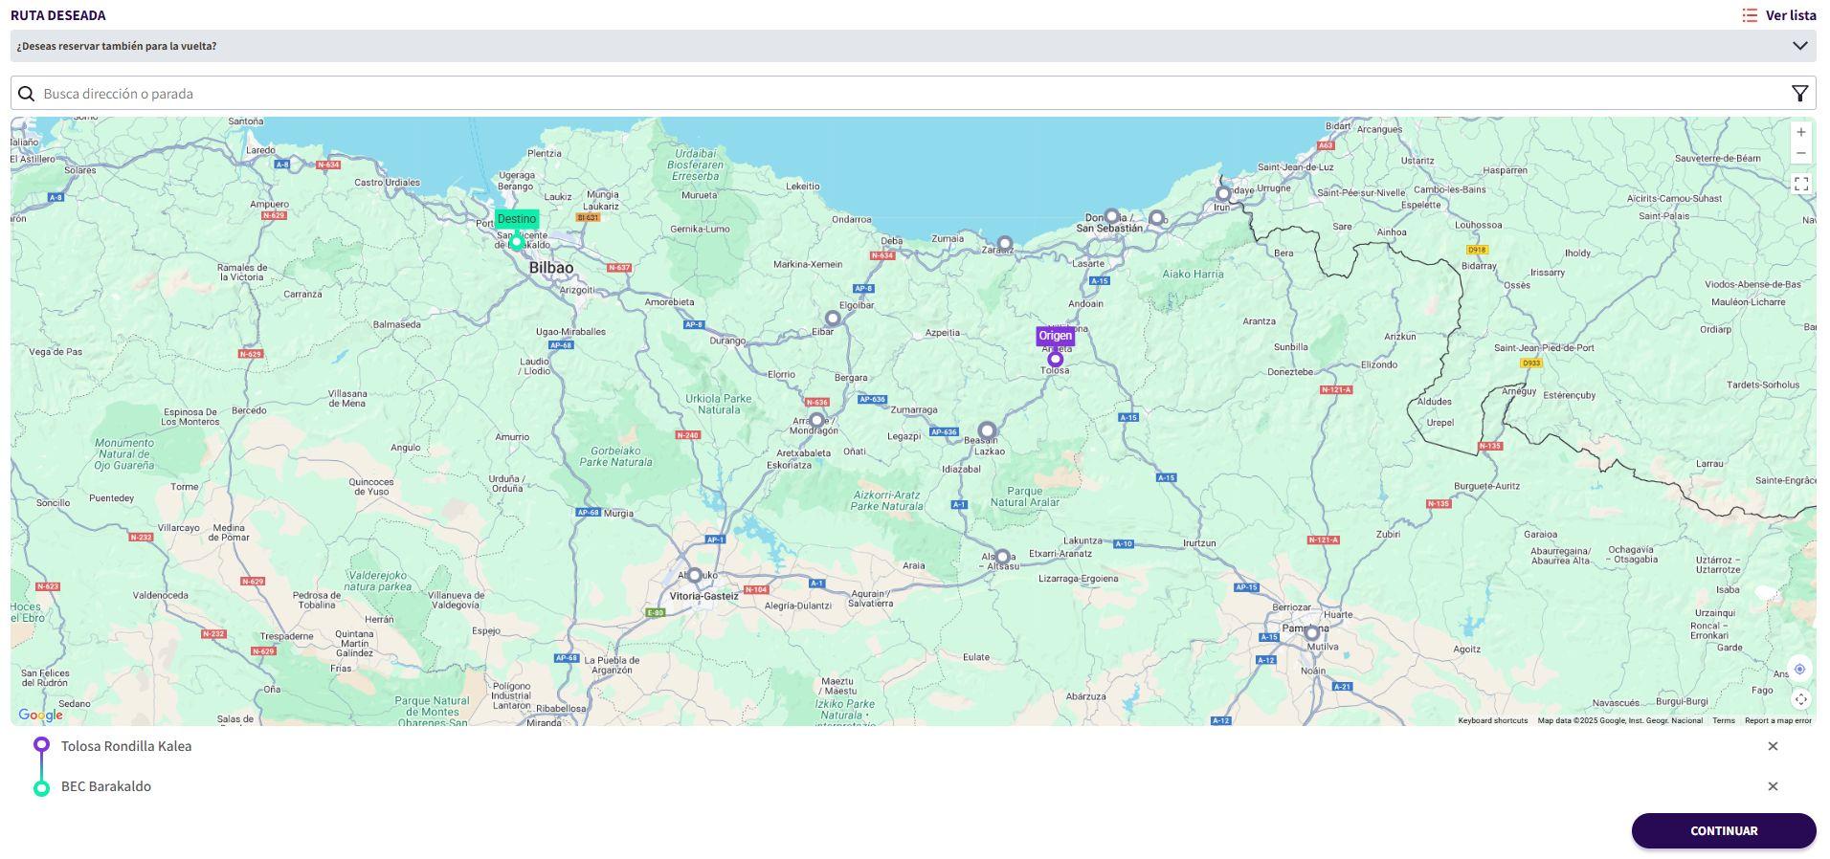Center the map on my location
Viewport: 1830px width, 859px height.
(x=1799, y=669)
